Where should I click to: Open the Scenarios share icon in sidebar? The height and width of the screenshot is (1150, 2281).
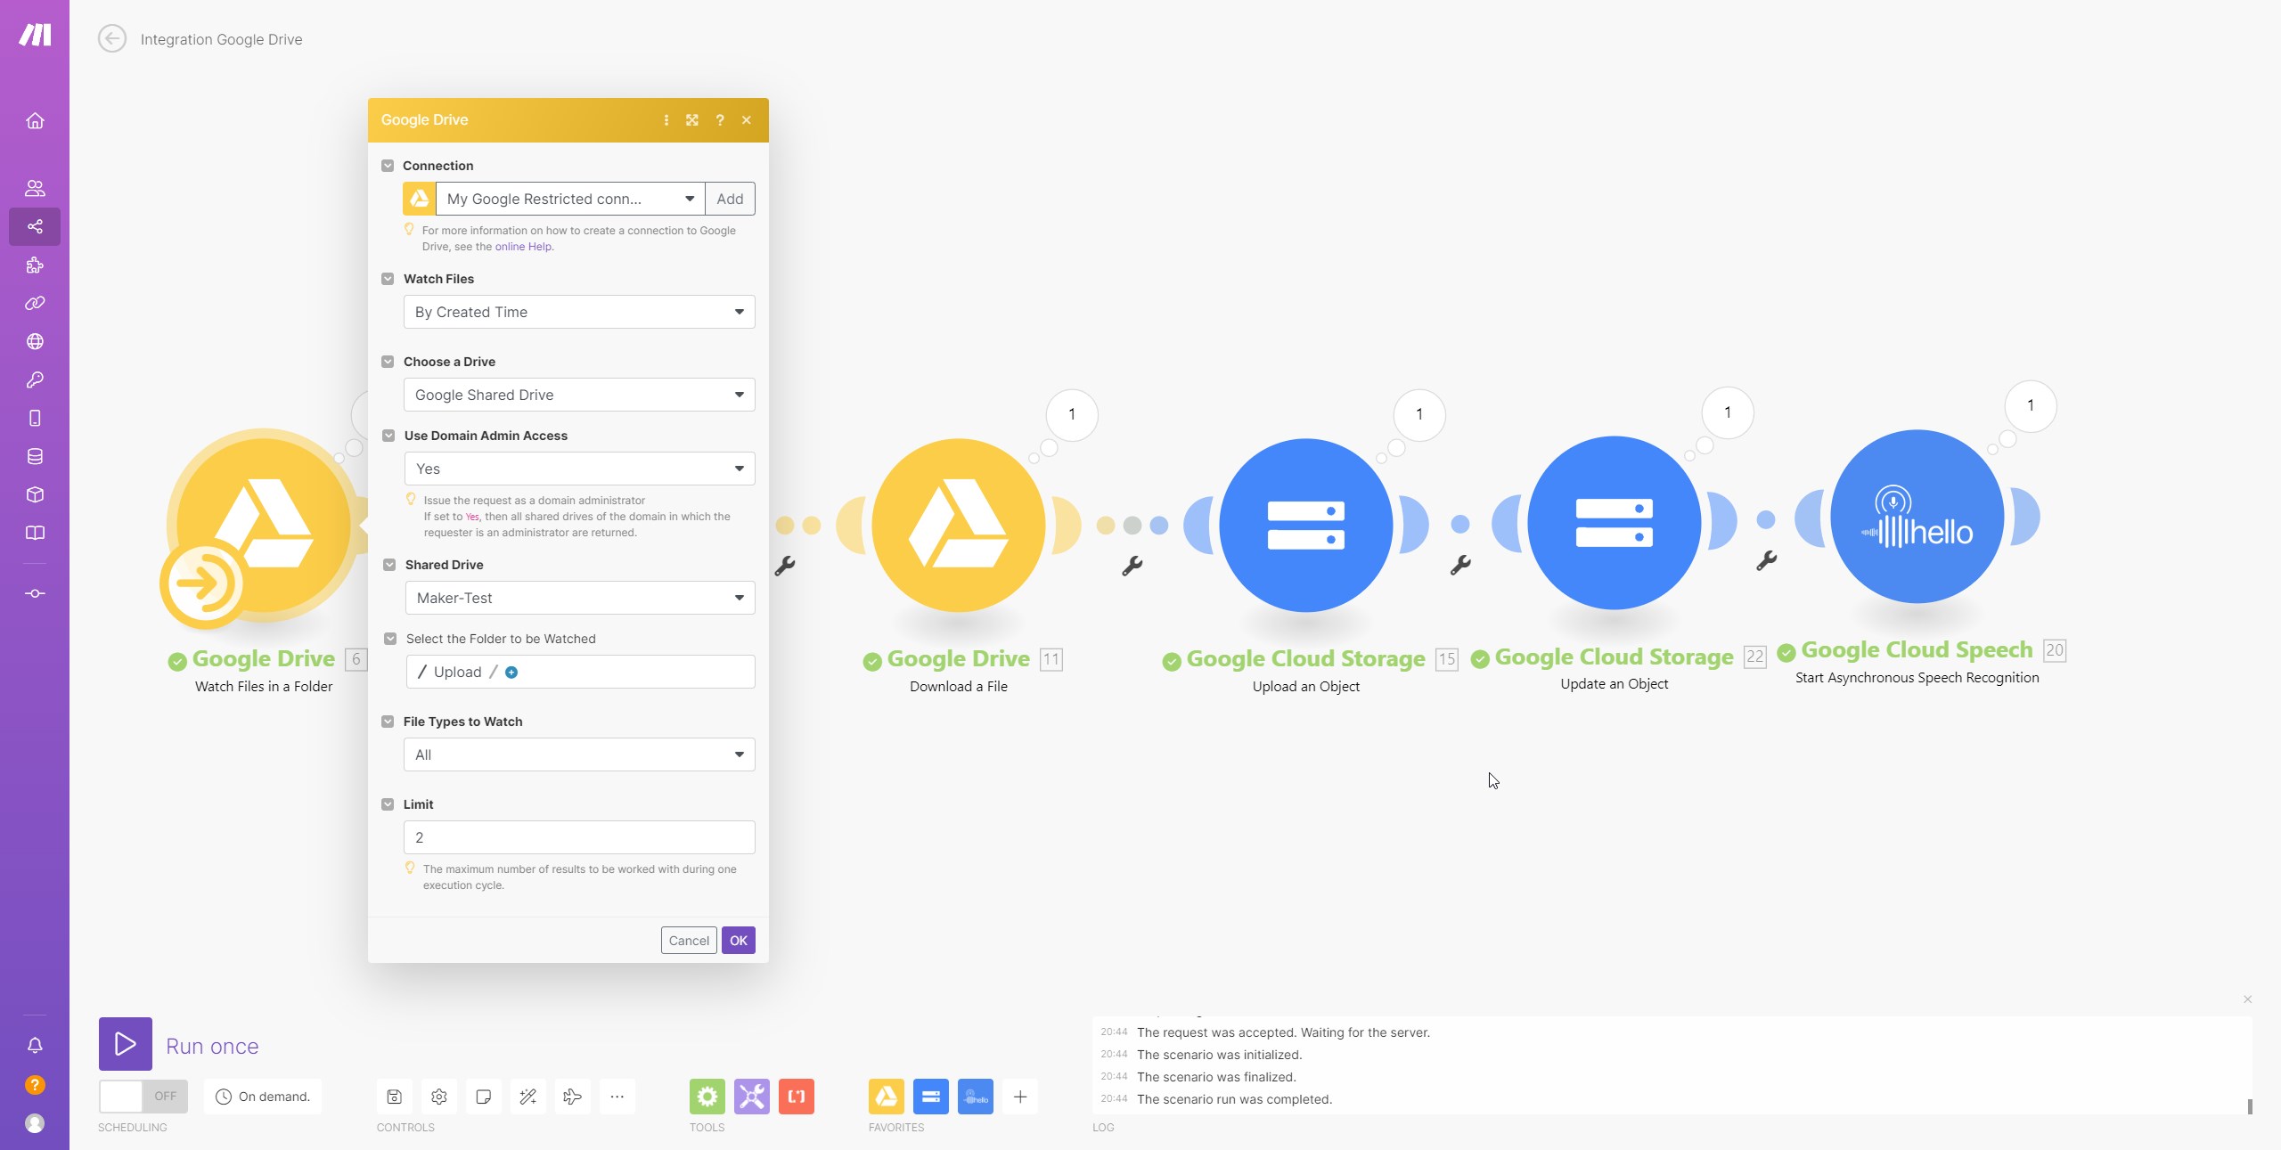click(35, 226)
